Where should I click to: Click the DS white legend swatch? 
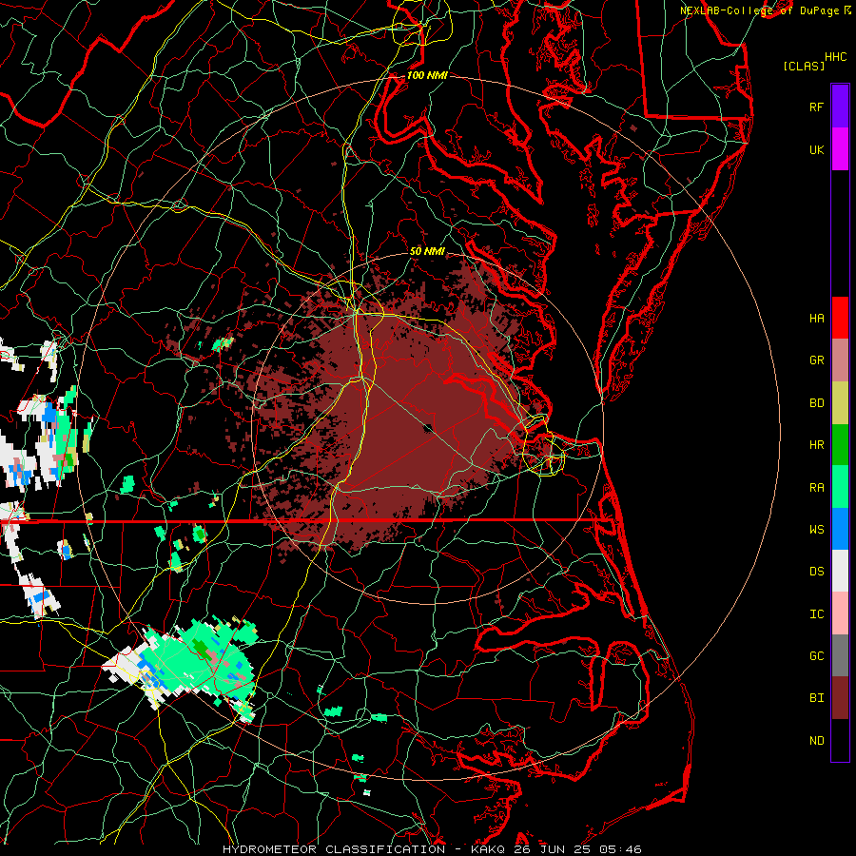[840, 571]
